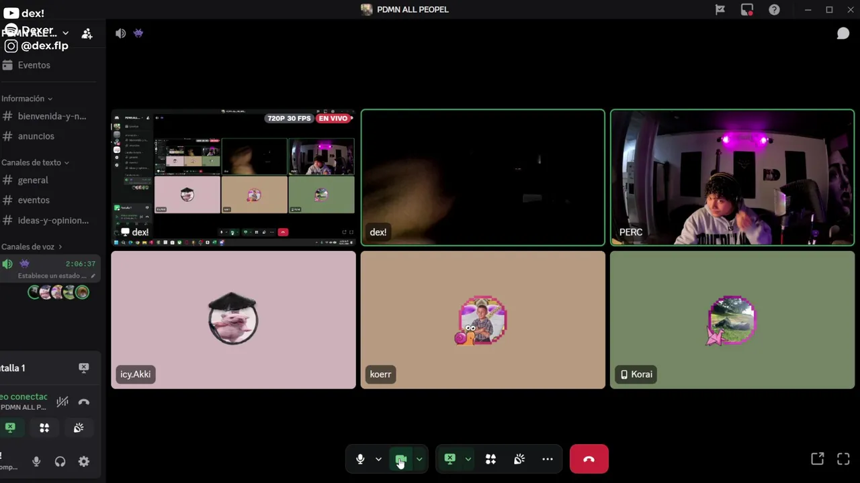Open Help question mark icon
The height and width of the screenshot is (483, 860).
point(775,9)
